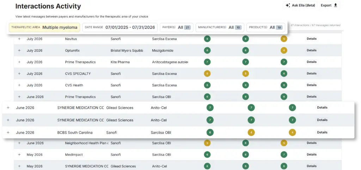
Task: Open Ask Ella (Beta) assistant
Action: pos(300,6)
